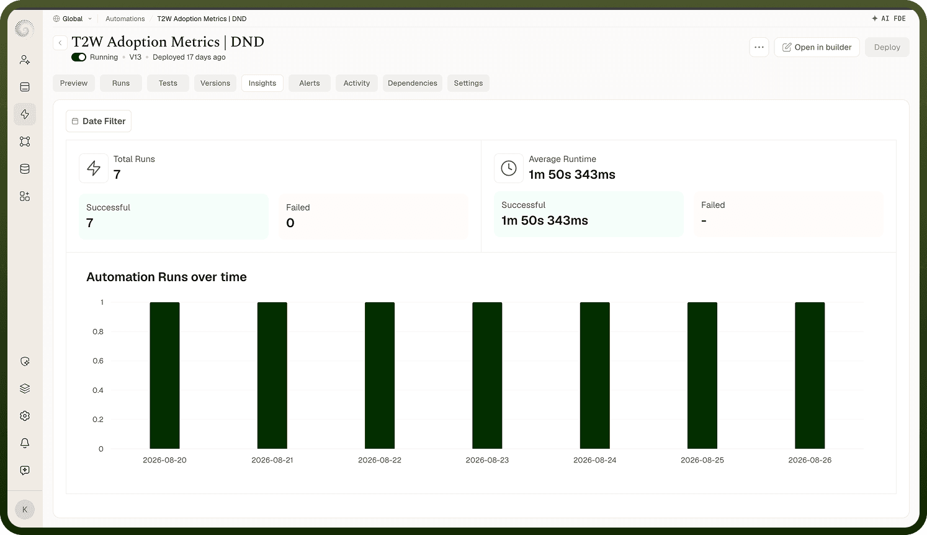
Task: Open the Date Filter picker
Action: [99, 121]
